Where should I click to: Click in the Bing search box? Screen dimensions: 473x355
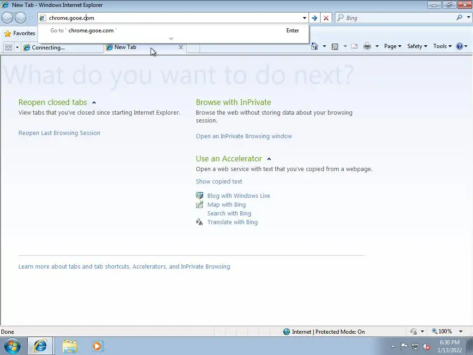click(x=400, y=18)
